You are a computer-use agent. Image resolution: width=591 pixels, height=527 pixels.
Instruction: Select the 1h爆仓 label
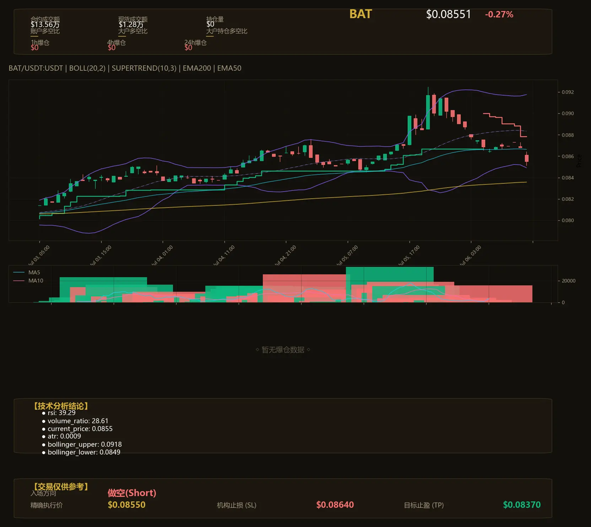tap(40, 43)
